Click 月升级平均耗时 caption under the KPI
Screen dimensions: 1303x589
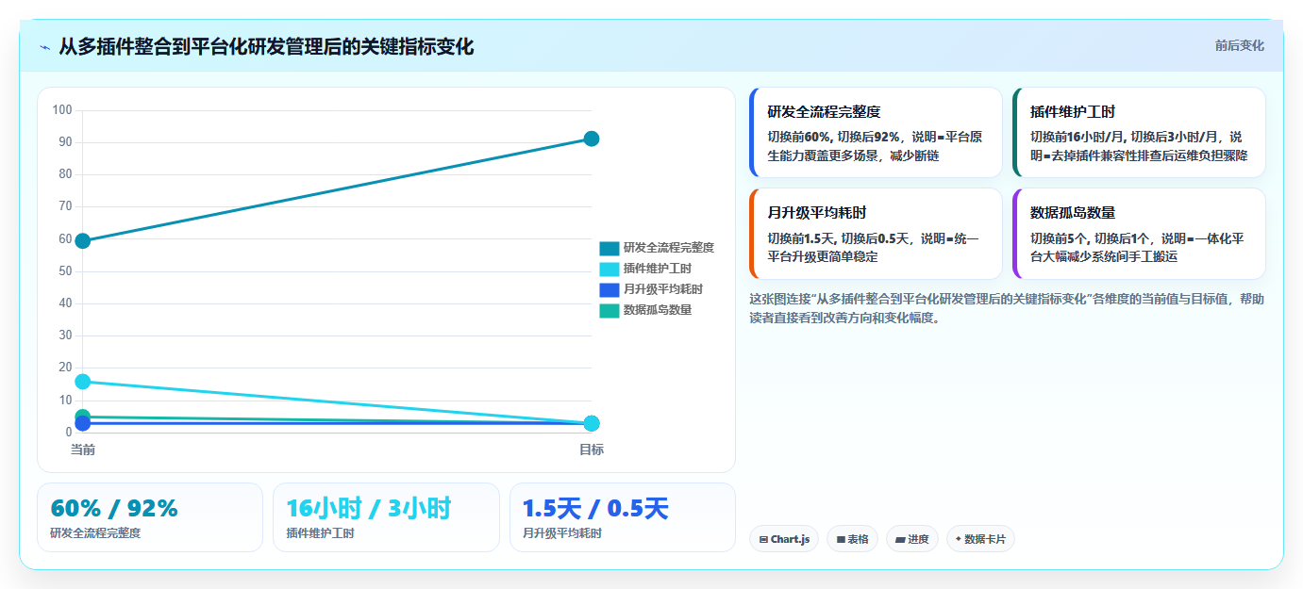561,533
